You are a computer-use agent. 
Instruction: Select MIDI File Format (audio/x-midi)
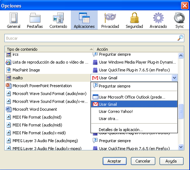pyautogui.click(x=48, y=133)
